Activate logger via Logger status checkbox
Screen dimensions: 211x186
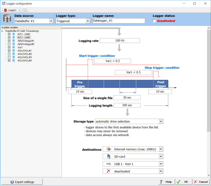pyautogui.click(x=154, y=21)
